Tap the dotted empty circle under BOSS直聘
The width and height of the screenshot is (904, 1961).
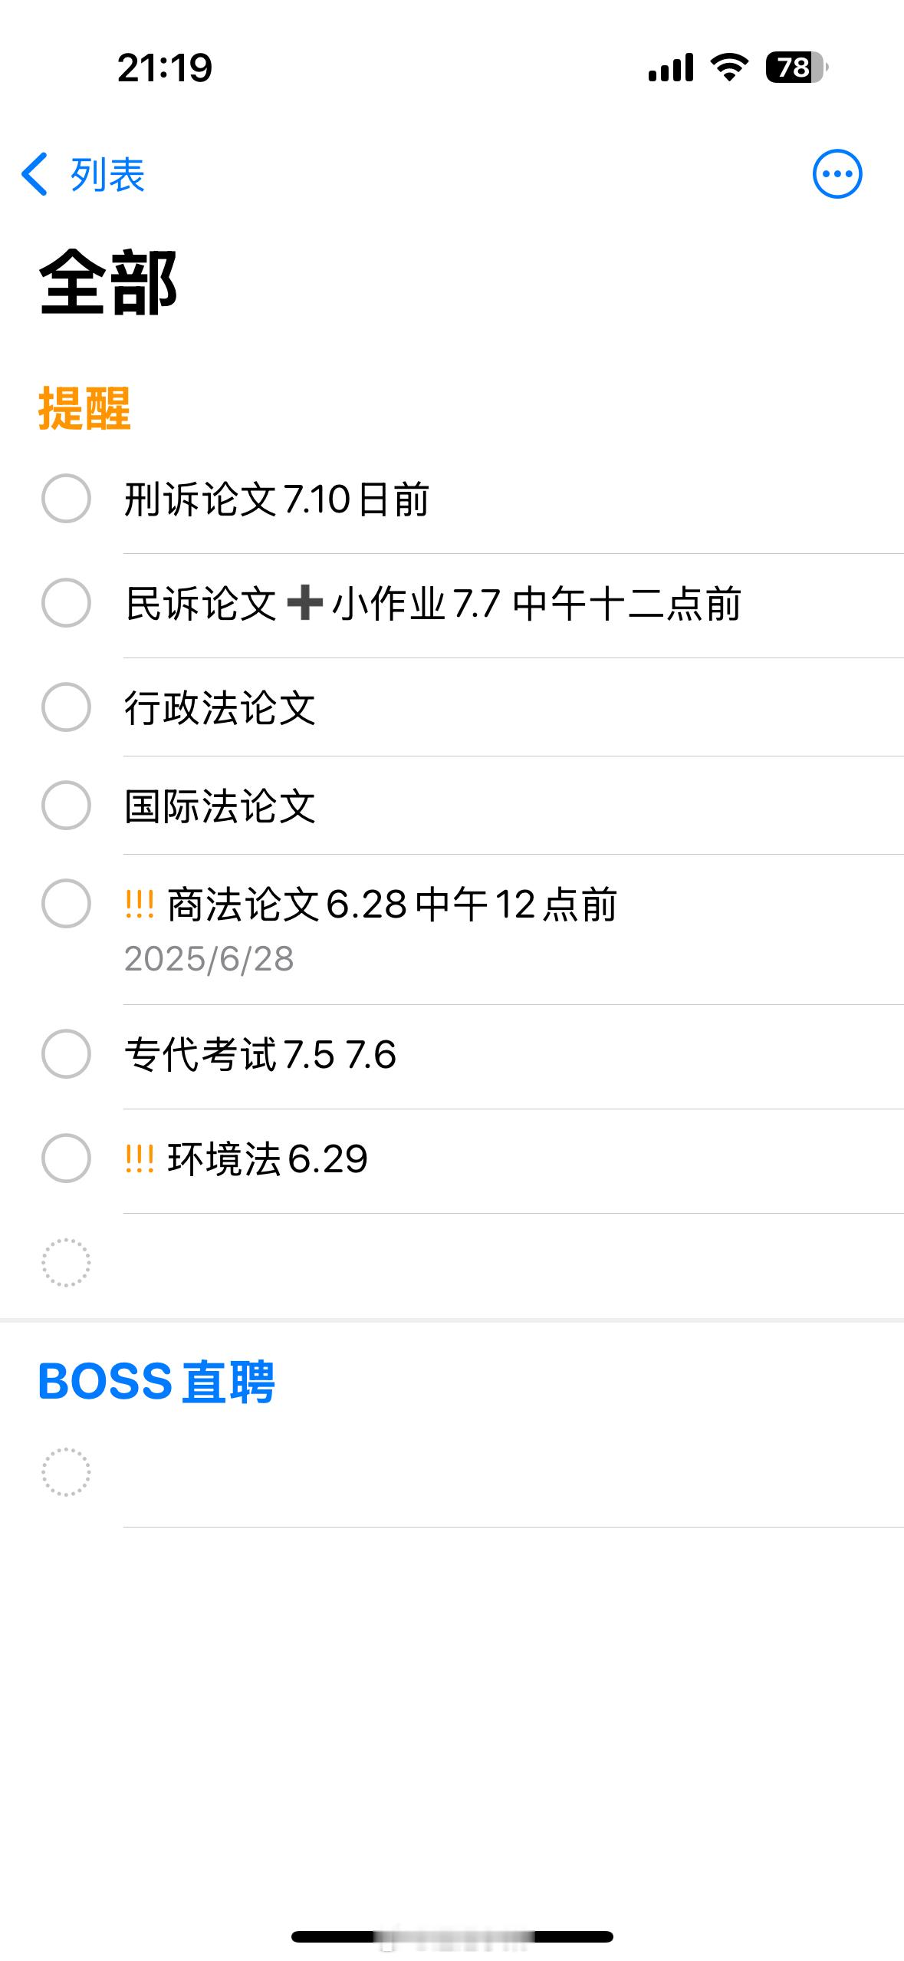click(66, 1472)
